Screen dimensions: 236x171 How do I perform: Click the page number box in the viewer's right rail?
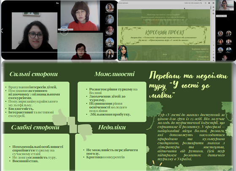coord(214,42)
